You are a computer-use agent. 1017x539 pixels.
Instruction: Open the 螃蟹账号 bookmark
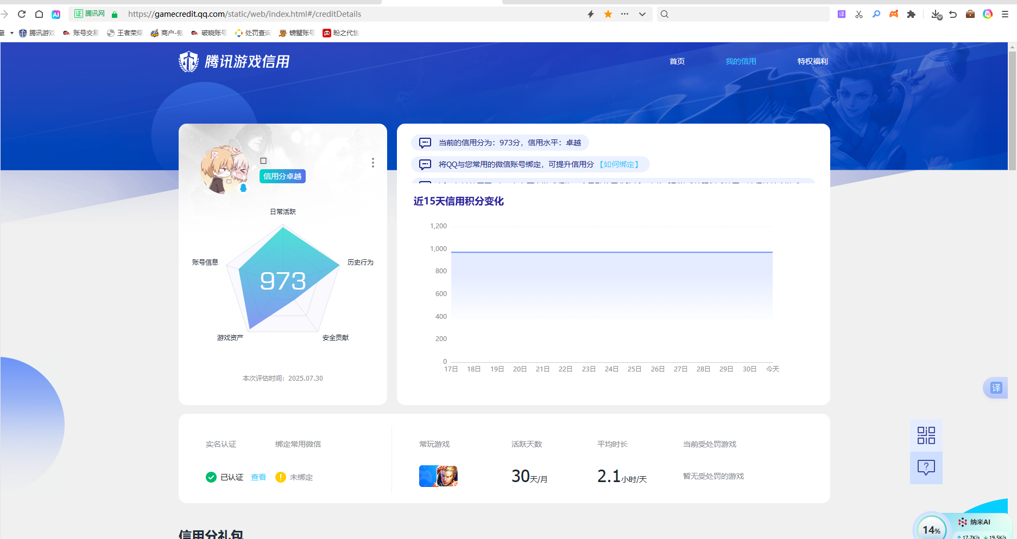[x=297, y=33]
